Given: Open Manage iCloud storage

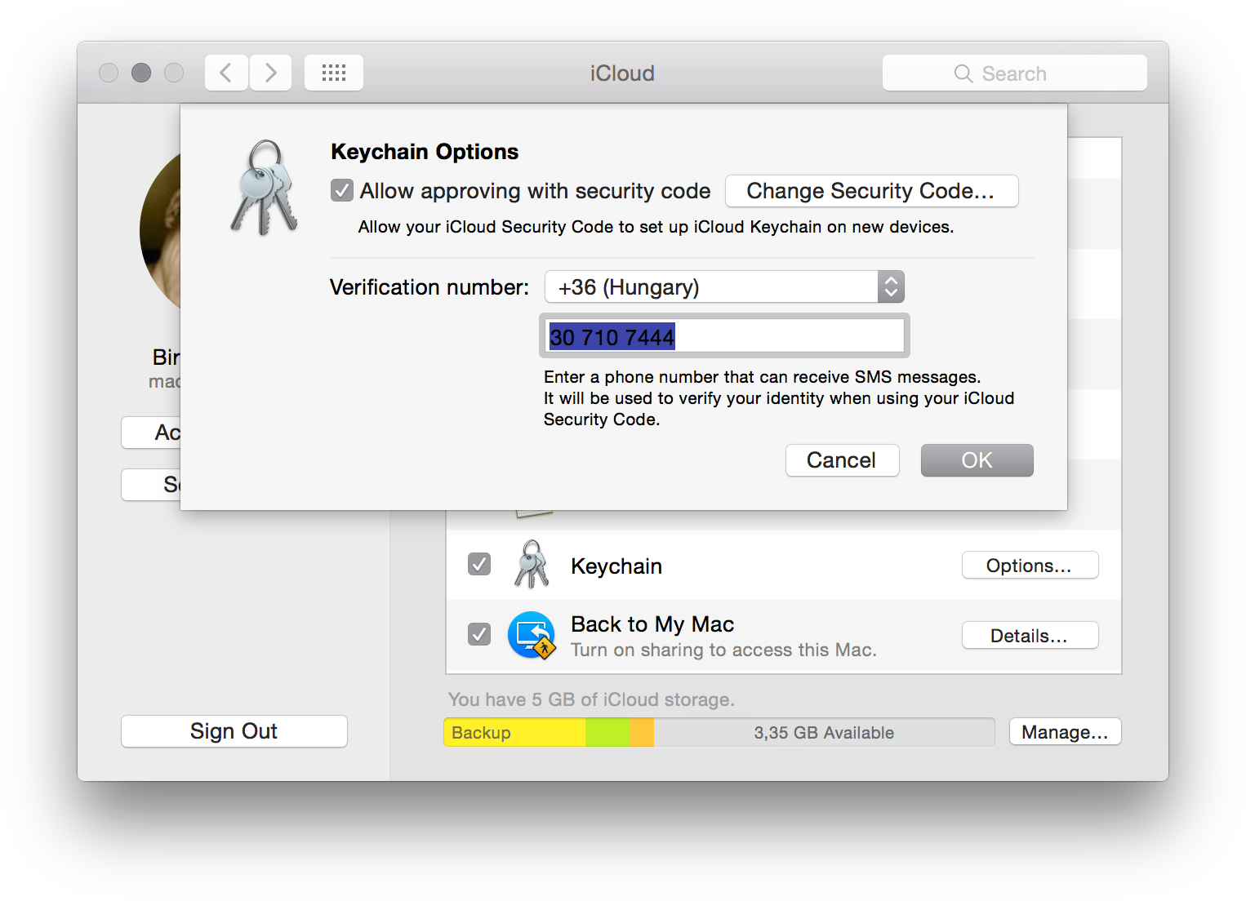Looking at the screenshot, I should coord(1065,732).
